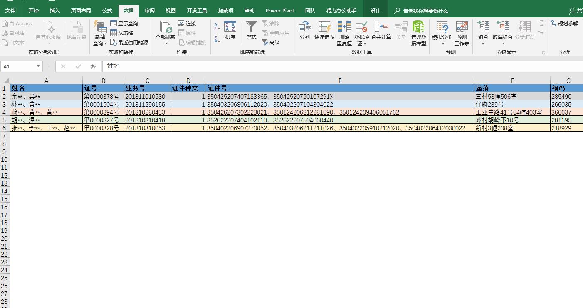Click the New Query icon
This screenshot has height=308, width=583.
coord(100,29)
